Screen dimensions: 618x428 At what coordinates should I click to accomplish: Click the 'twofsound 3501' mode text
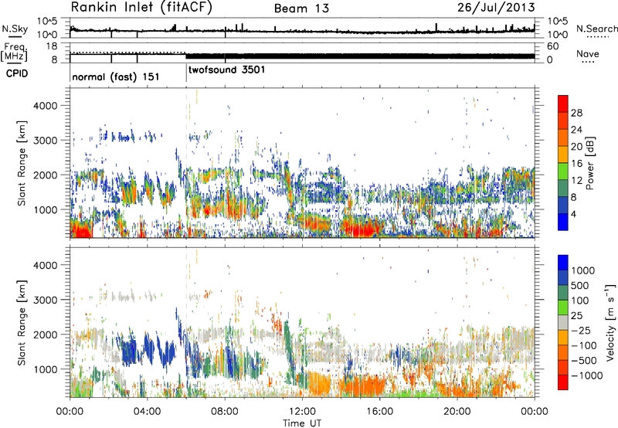pyautogui.click(x=226, y=70)
